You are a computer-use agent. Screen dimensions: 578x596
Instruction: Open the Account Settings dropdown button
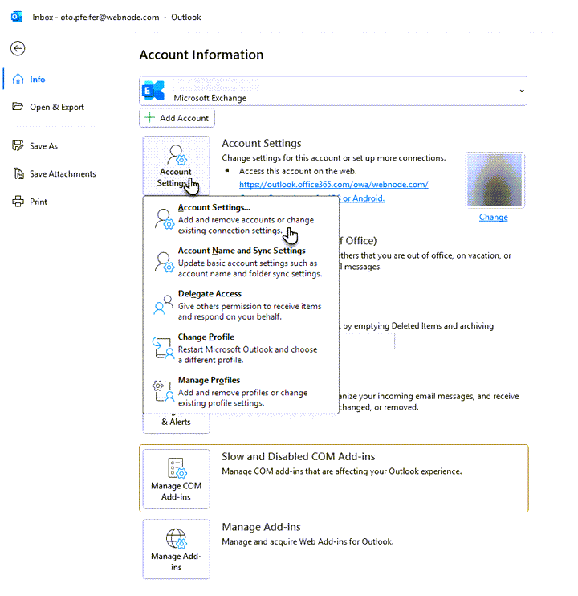176,165
